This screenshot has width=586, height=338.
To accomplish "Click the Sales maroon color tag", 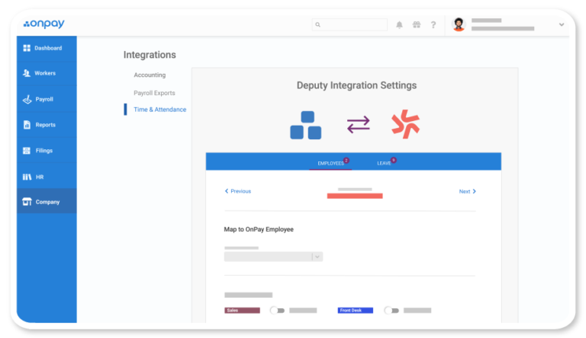I will 242,311.
